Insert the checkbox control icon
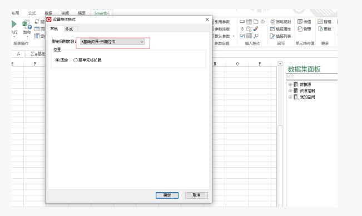Screen dimensions: 362x216 coord(242,36)
